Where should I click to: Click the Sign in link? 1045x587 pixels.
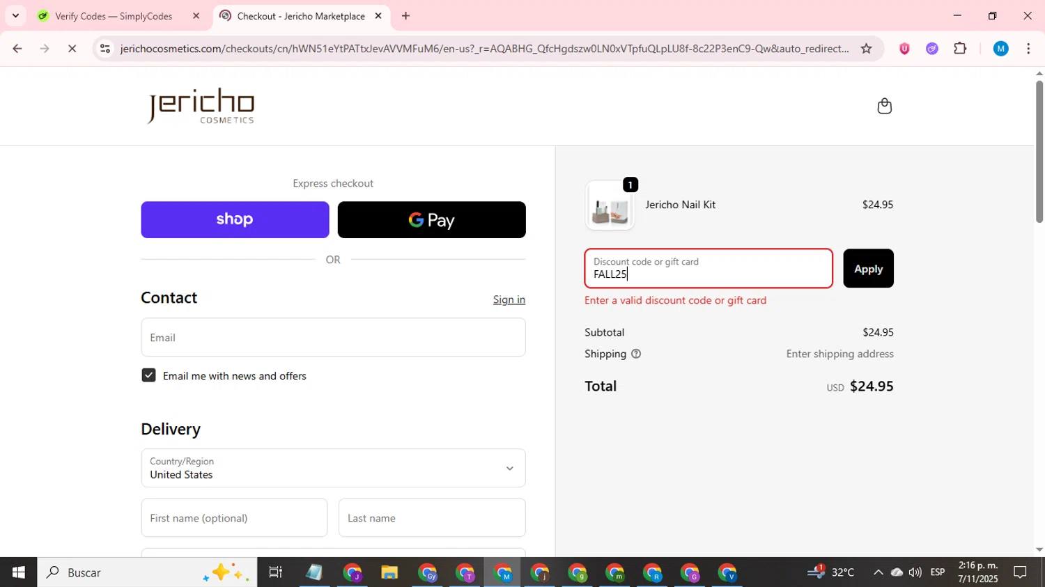[x=509, y=299]
